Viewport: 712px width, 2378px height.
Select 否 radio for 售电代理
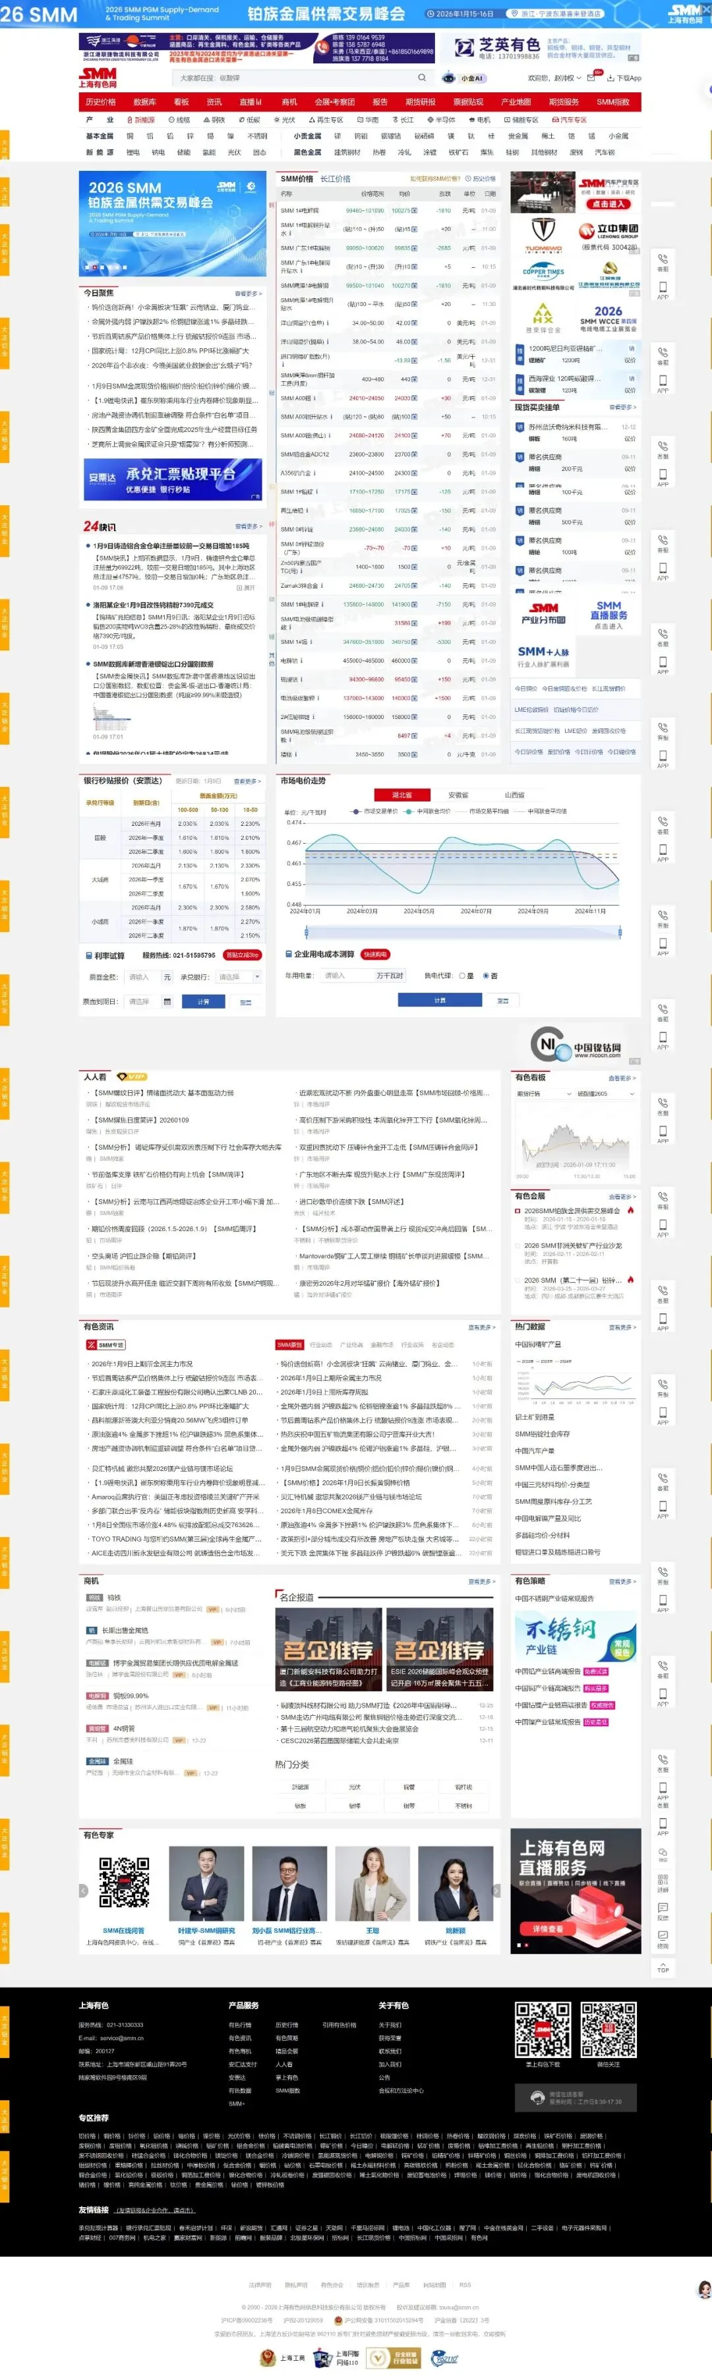(486, 976)
